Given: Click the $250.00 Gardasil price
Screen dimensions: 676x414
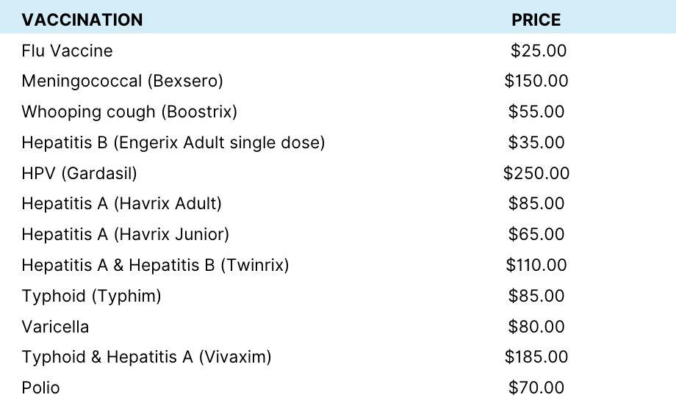Looking at the screenshot, I should tap(536, 173).
